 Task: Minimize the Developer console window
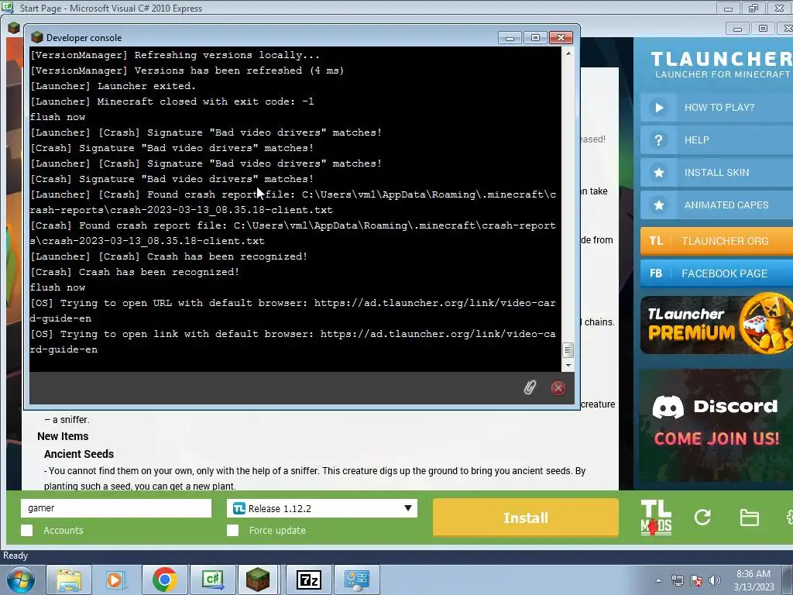click(x=510, y=38)
